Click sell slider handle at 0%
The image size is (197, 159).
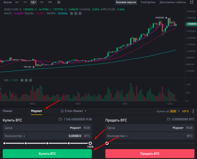[x=107, y=143]
